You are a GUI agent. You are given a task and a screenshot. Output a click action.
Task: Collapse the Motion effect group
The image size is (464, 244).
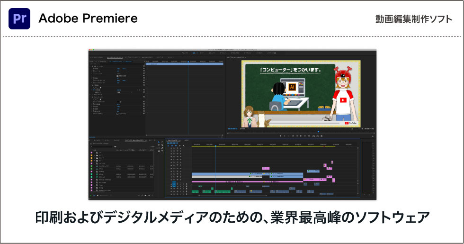pos(90,66)
